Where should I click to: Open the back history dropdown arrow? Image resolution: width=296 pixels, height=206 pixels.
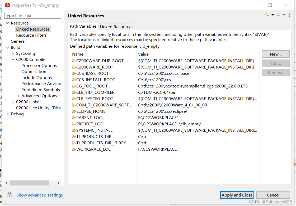272,15
